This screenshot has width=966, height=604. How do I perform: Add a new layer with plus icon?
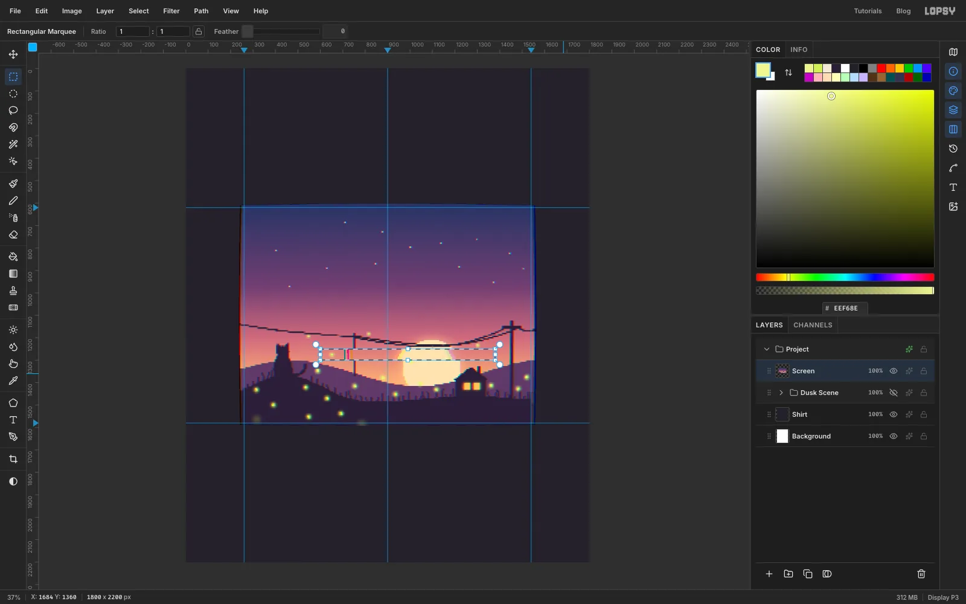pos(769,574)
